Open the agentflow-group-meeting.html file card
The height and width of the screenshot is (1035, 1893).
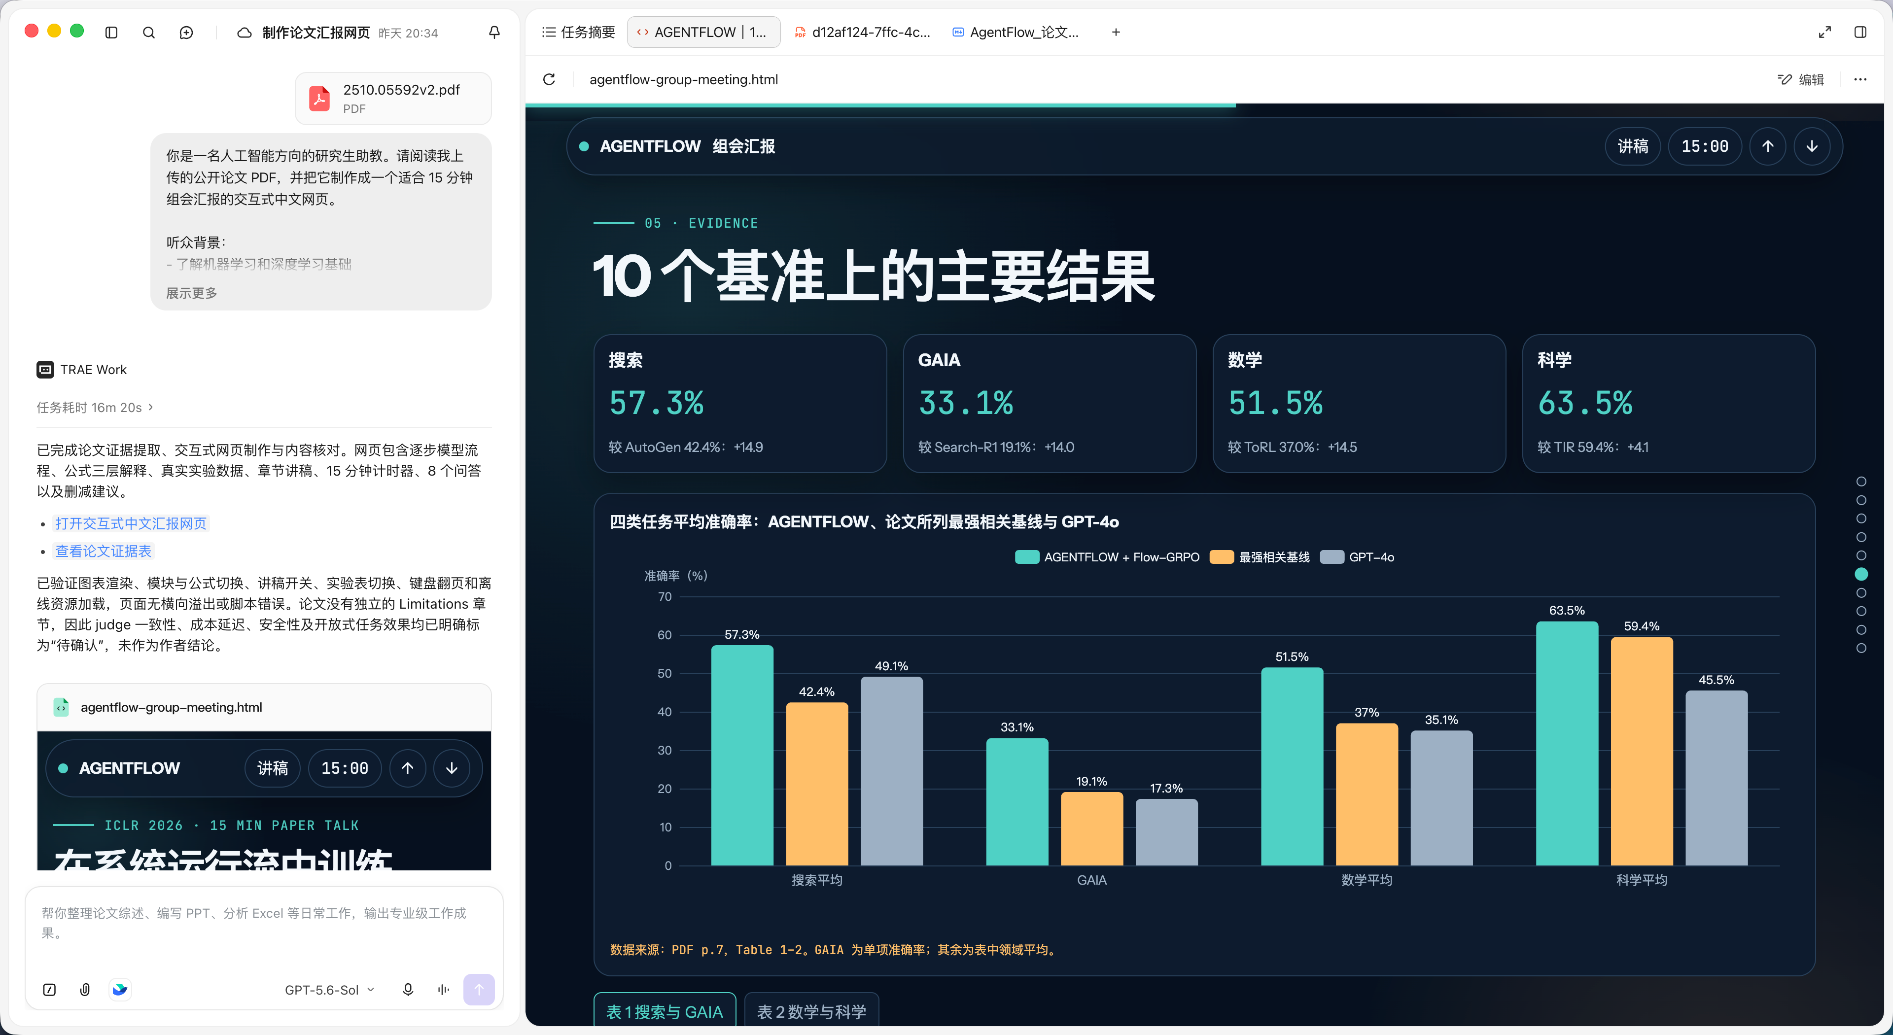[264, 707]
